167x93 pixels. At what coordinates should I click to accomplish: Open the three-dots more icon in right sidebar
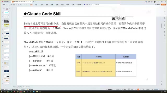coord(165,42)
